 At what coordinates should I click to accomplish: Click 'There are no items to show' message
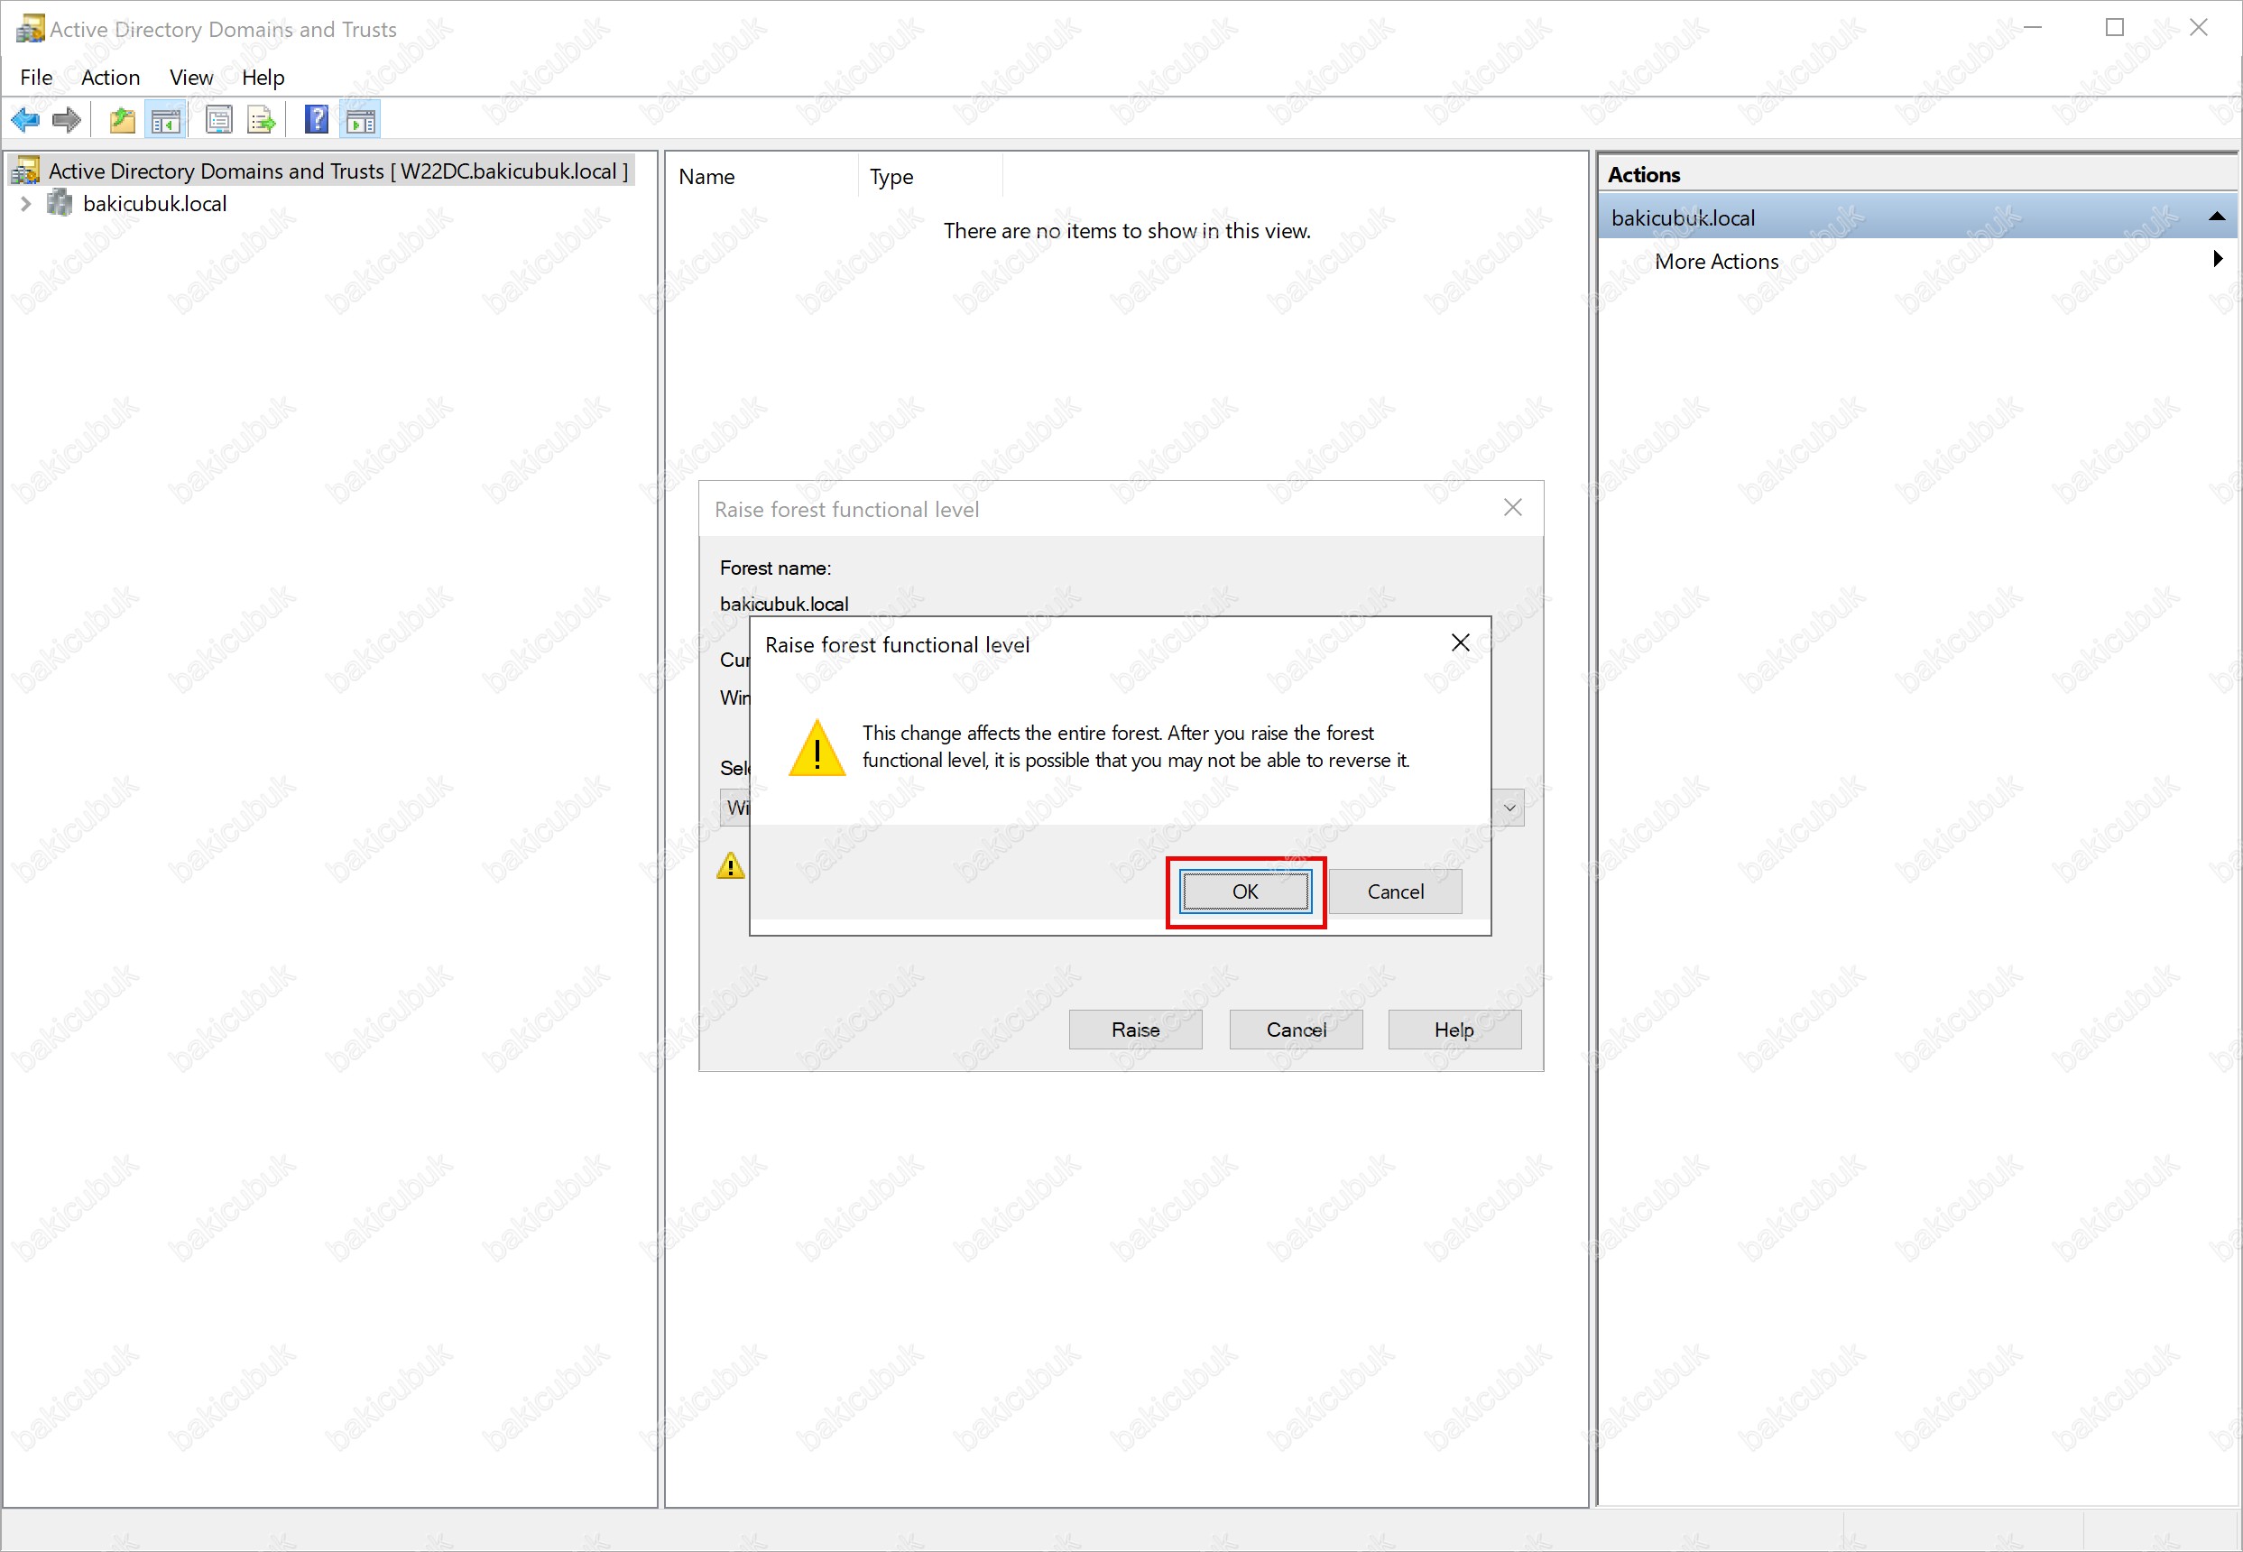pyautogui.click(x=1127, y=230)
